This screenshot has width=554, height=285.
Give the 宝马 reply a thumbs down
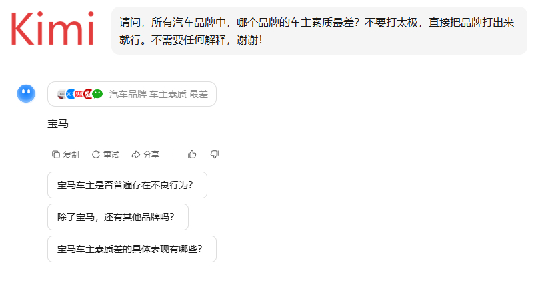(215, 154)
